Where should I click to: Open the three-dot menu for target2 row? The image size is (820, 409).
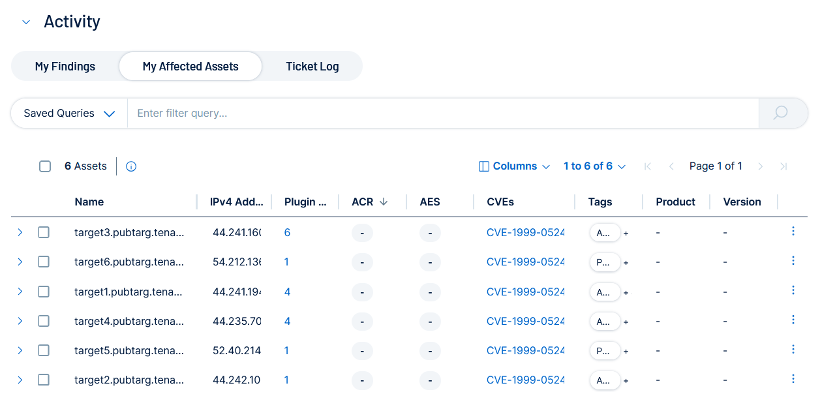click(x=793, y=379)
